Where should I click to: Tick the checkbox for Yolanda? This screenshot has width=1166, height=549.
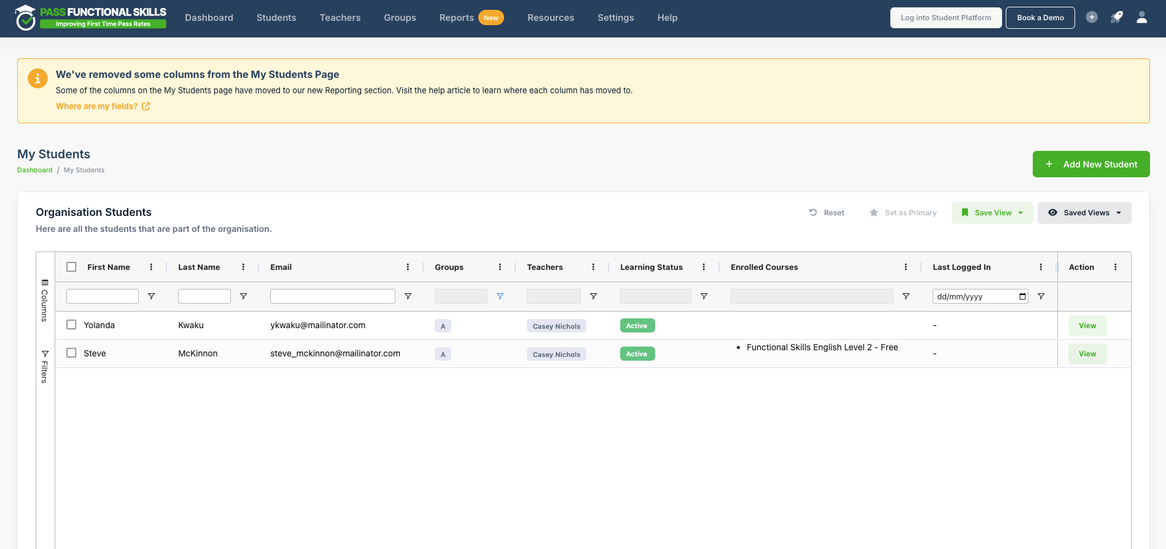click(71, 324)
